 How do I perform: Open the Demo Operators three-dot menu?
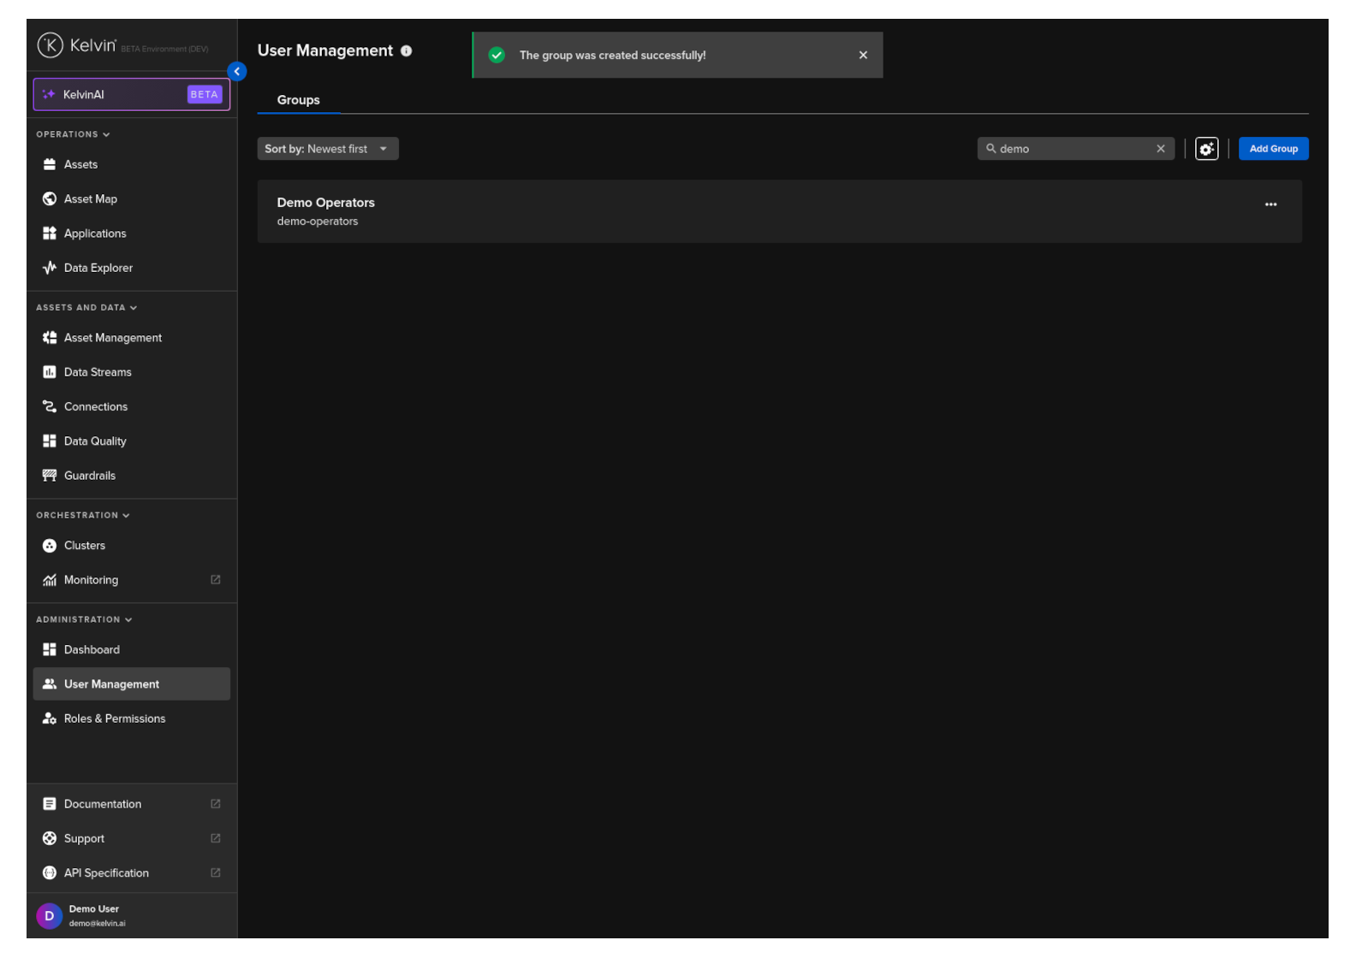[x=1270, y=204]
